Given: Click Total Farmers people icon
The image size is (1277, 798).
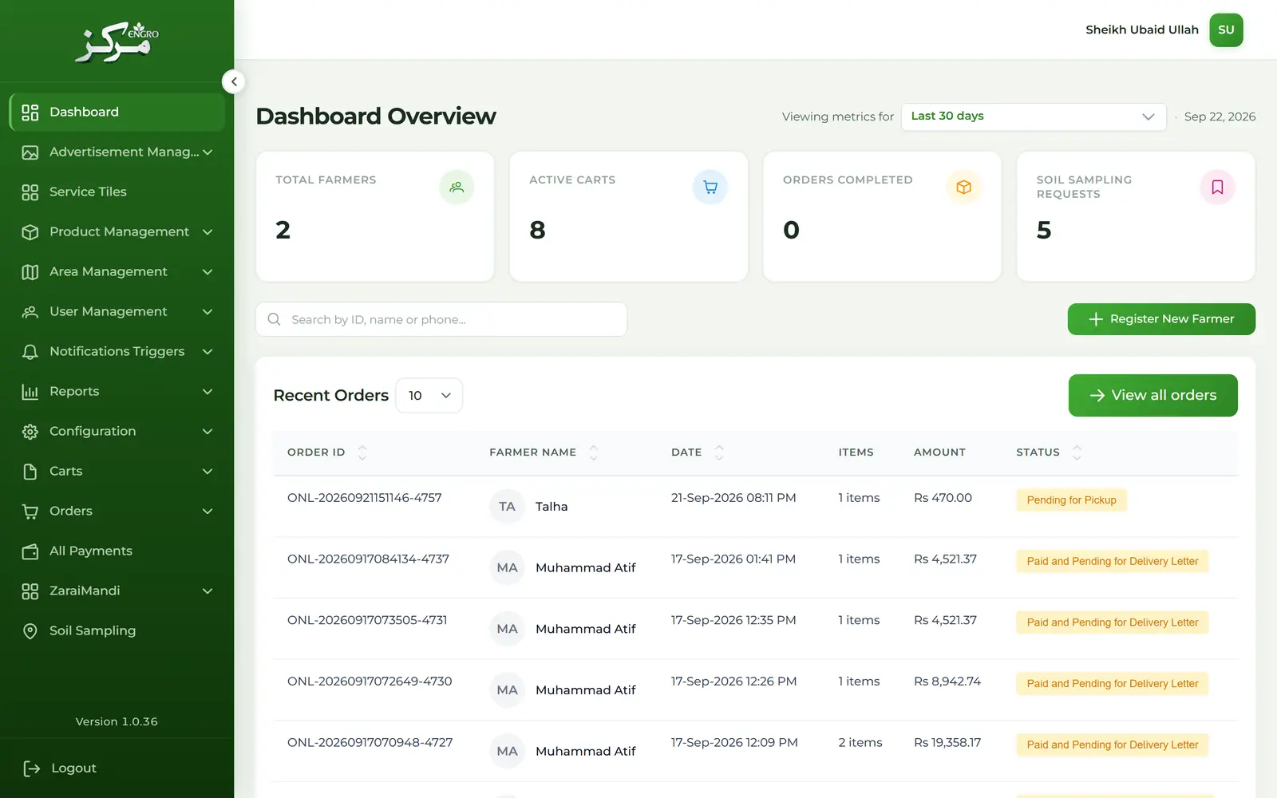Looking at the screenshot, I should (x=457, y=187).
